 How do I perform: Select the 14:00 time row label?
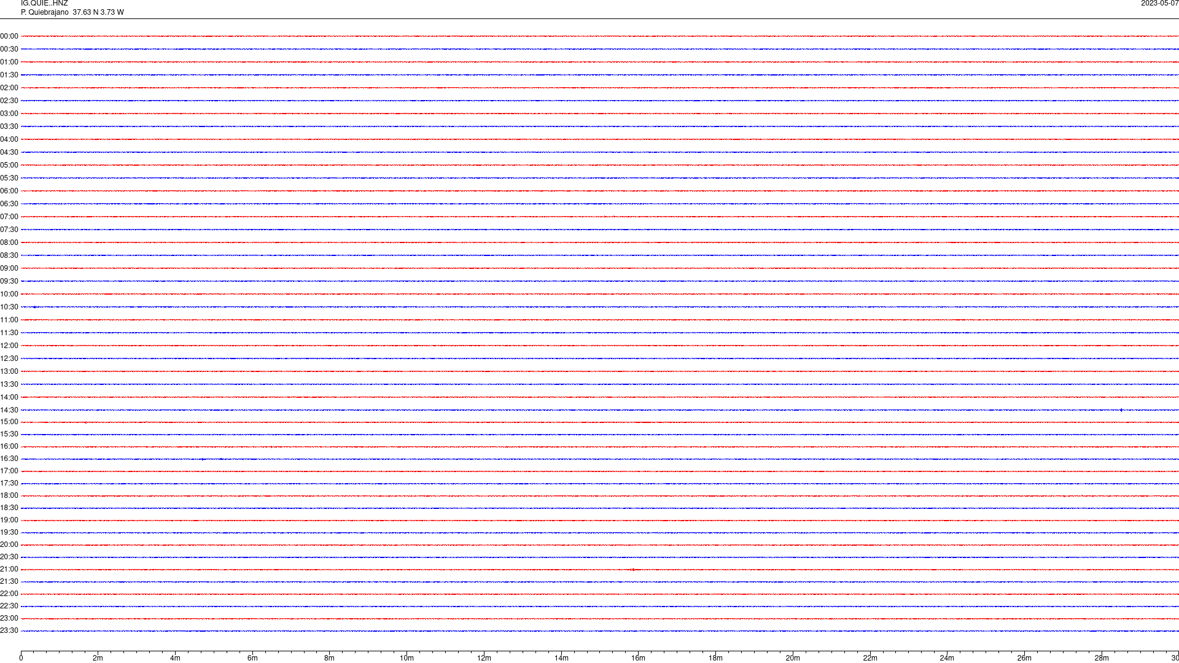[x=9, y=397]
